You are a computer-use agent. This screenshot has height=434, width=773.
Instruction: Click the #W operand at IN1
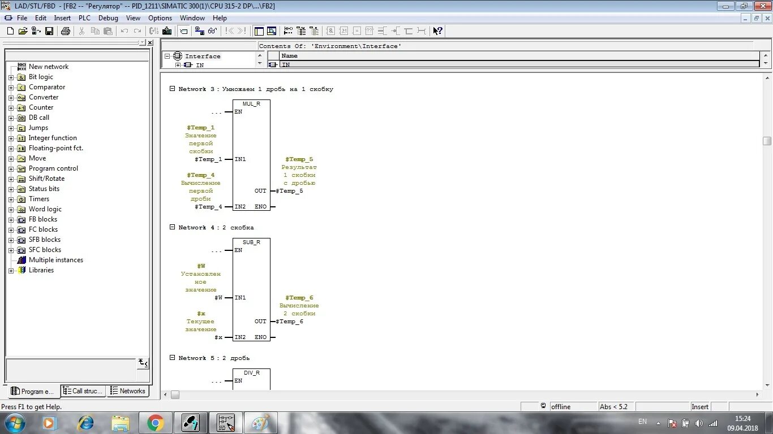coord(218,298)
